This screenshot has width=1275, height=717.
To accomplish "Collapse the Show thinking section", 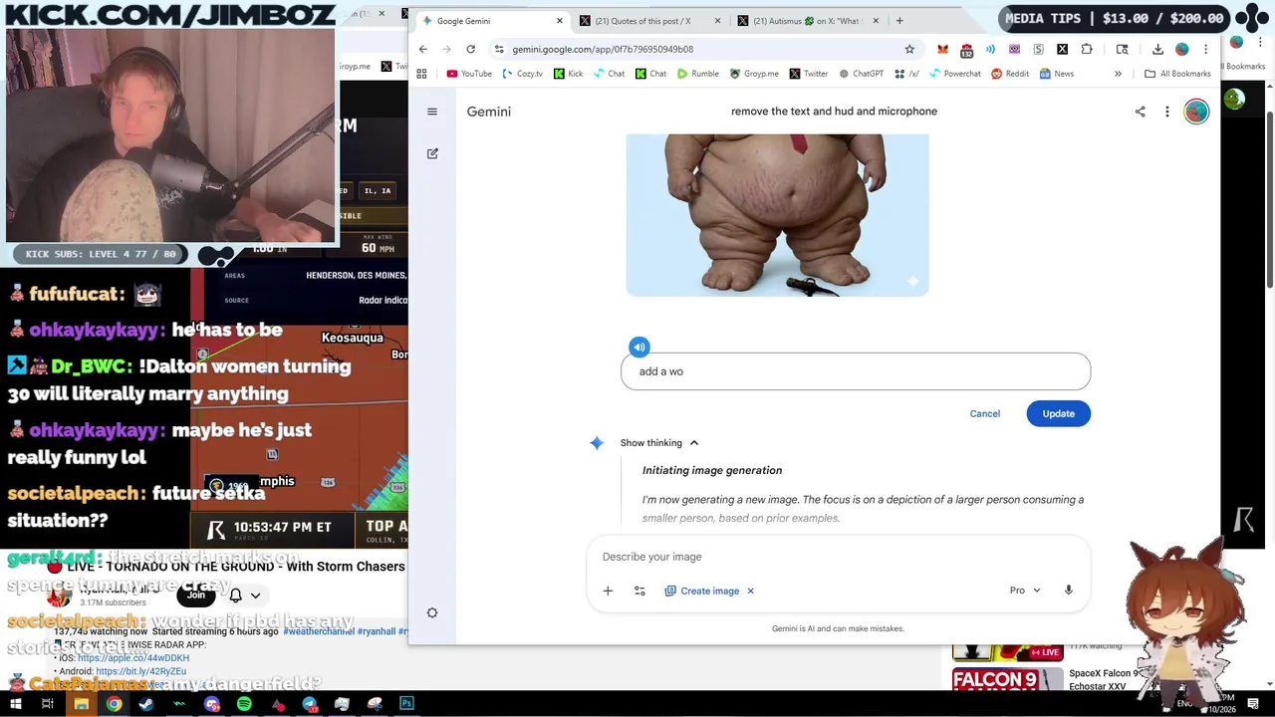I will click(659, 443).
